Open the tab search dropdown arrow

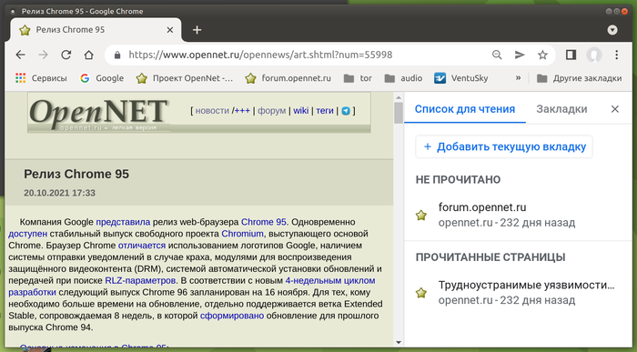pyautogui.click(x=612, y=30)
